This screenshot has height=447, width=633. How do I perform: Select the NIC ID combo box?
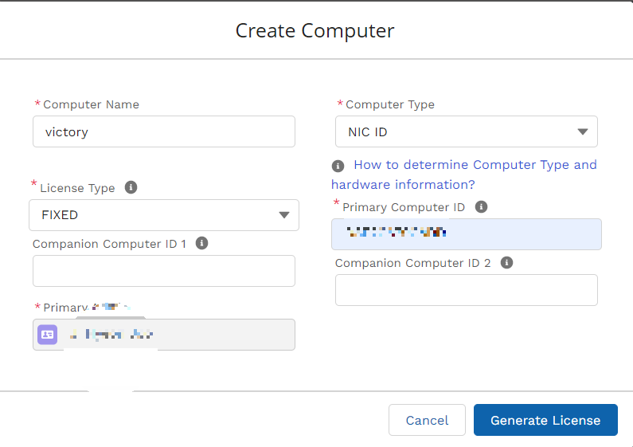click(467, 131)
